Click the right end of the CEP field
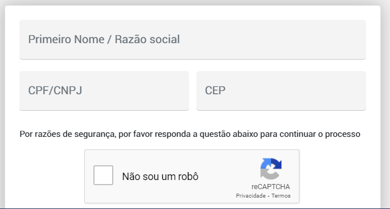Screen dimensions: 390x209 pos(353,91)
